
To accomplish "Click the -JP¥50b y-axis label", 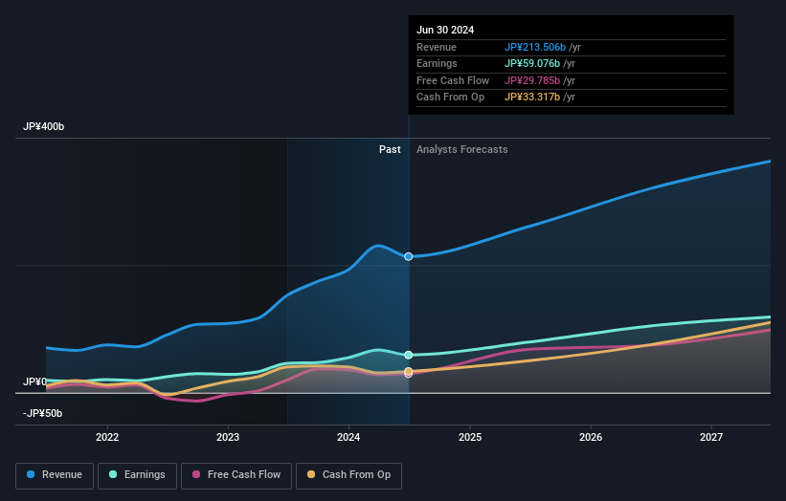I will 43,413.
